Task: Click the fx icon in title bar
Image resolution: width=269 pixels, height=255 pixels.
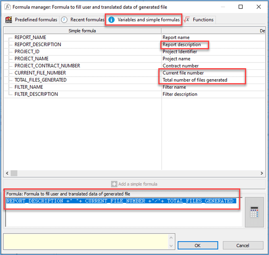Action: (x=7, y=7)
